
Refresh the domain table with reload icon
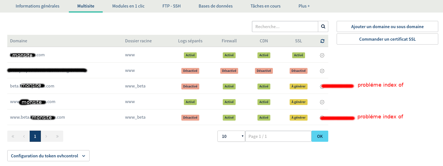coord(322,41)
